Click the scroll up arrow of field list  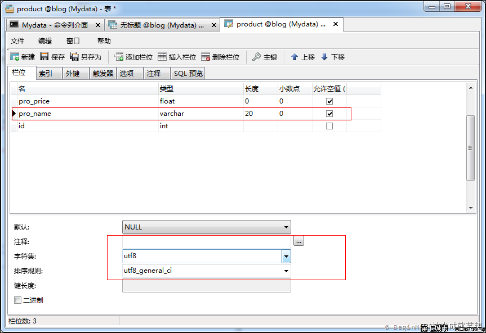(471, 88)
